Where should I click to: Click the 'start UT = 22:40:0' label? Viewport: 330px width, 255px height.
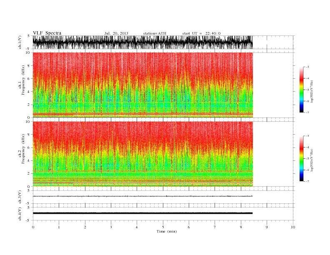[201, 33]
